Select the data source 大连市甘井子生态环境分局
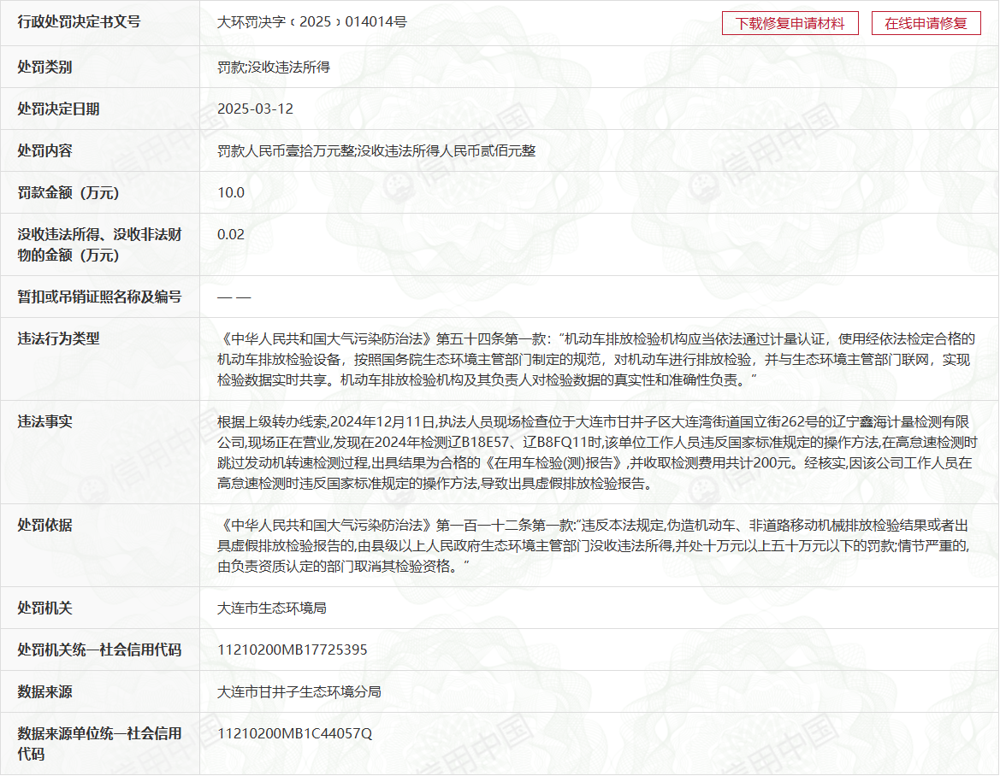Image resolution: width=1000 pixels, height=776 pixels. [299, 692]
